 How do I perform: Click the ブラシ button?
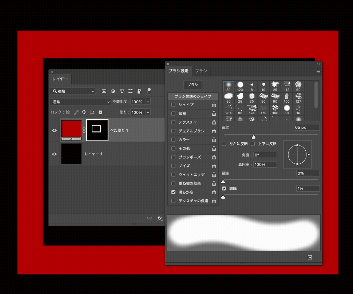click(x=193, y=85)
